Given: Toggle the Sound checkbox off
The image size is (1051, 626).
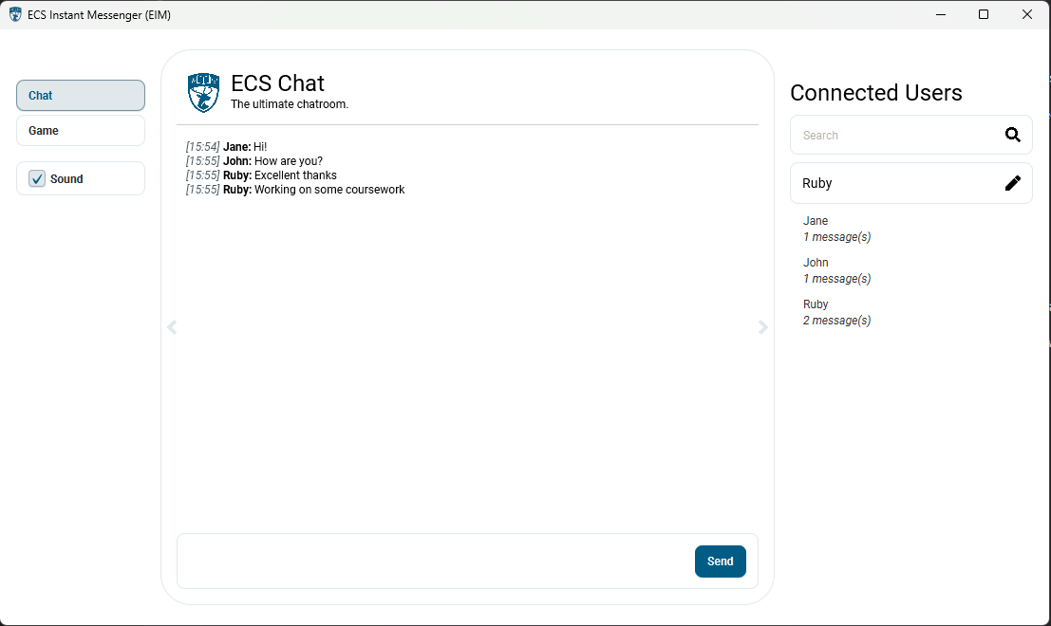Looking at the screenshot, I should pos(36,178).
